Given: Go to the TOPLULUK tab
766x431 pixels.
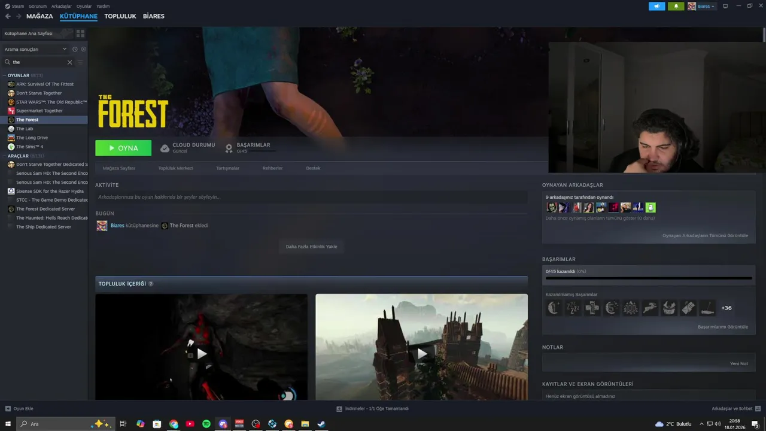Looking at the screenshot, I should (x=120, y=16).
